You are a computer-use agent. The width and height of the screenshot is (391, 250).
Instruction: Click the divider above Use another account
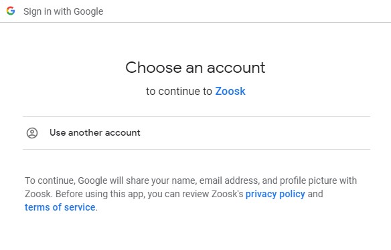point(196,116)
